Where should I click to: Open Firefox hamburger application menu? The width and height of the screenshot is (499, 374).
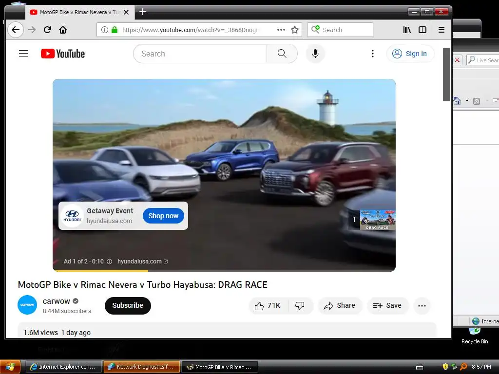coord(441,30)
